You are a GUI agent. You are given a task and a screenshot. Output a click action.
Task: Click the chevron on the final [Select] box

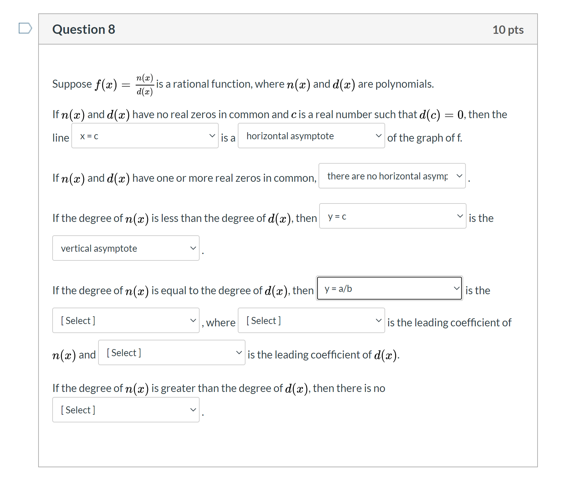193,409
